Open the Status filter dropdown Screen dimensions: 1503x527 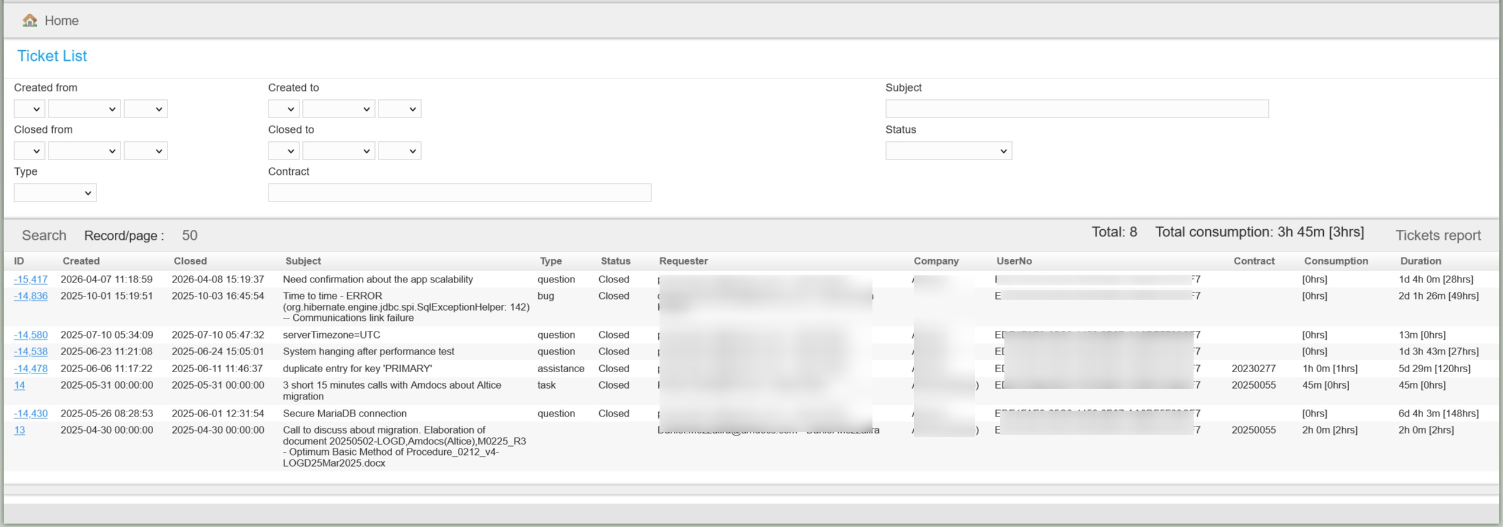point(948,151)
